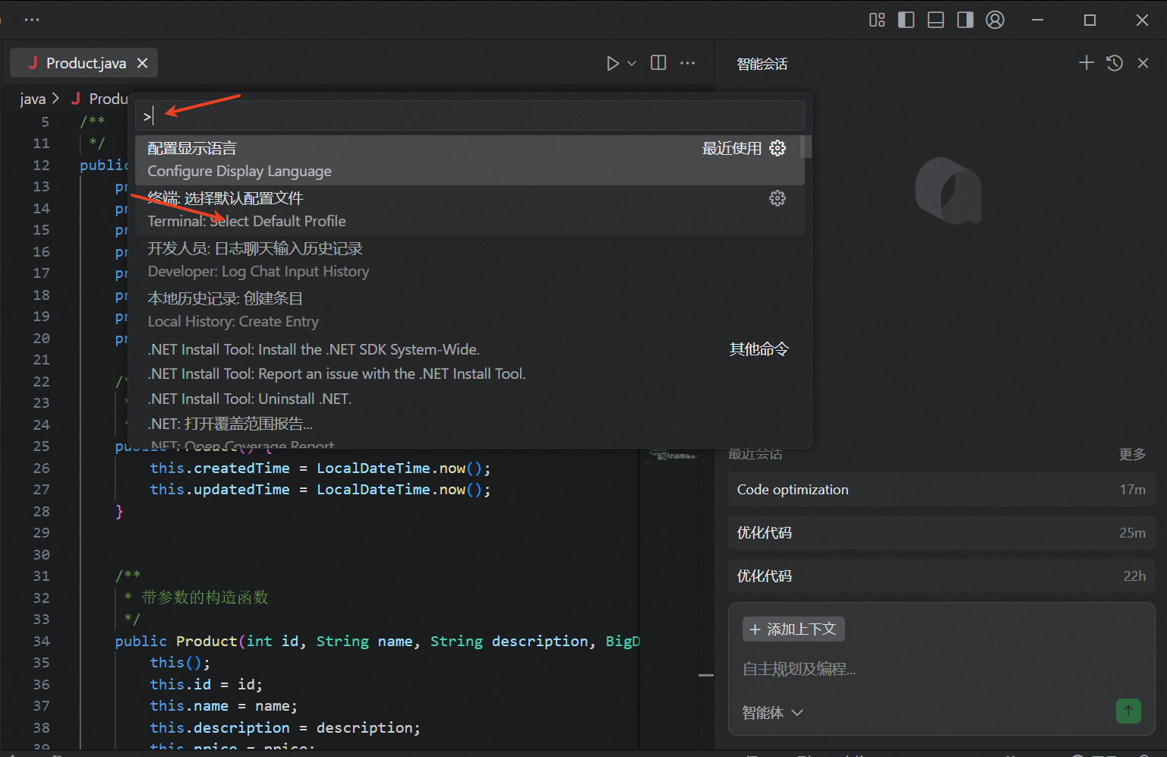1167x757 pixels.
Task: Open the 更多 recent conversations link
Action: click(1132, 454)
